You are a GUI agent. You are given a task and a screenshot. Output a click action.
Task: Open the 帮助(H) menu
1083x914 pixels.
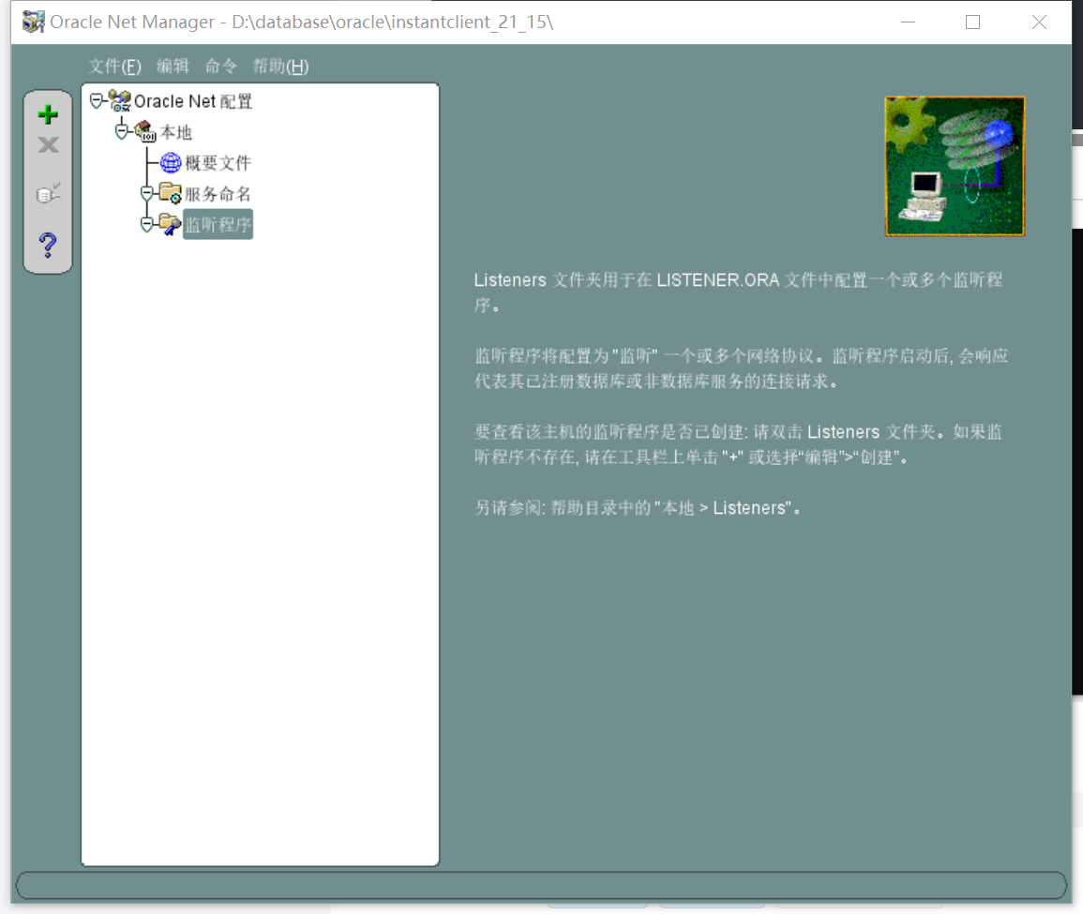[x=280, y=67]
